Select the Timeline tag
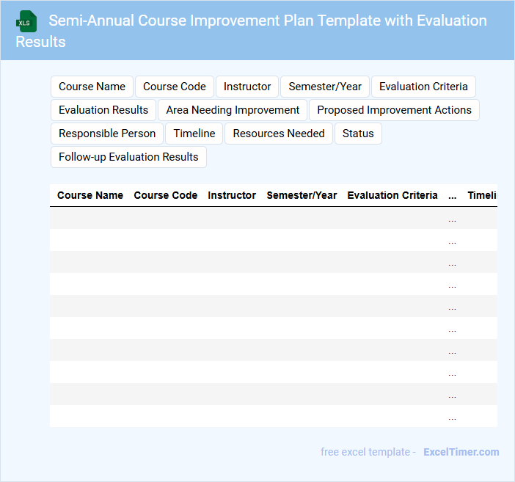 [194, 134]
